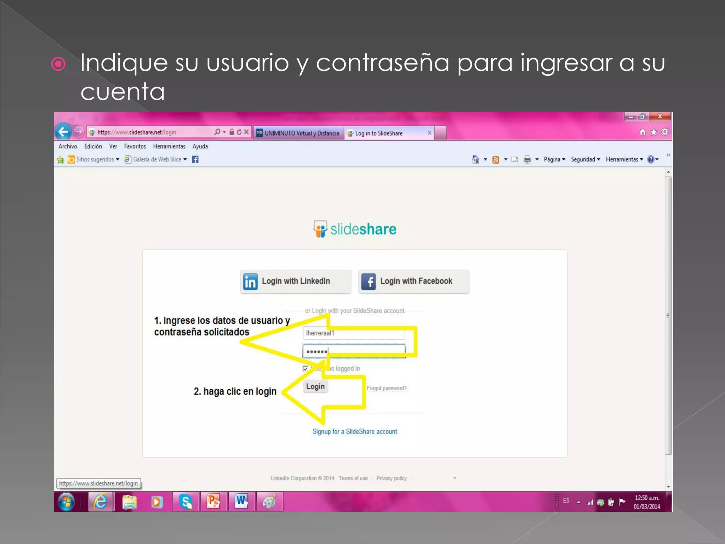The width and height of the screenshot is (725, 544).
Task: Launch Windows Media Player from taskbar
Action: 157,502
